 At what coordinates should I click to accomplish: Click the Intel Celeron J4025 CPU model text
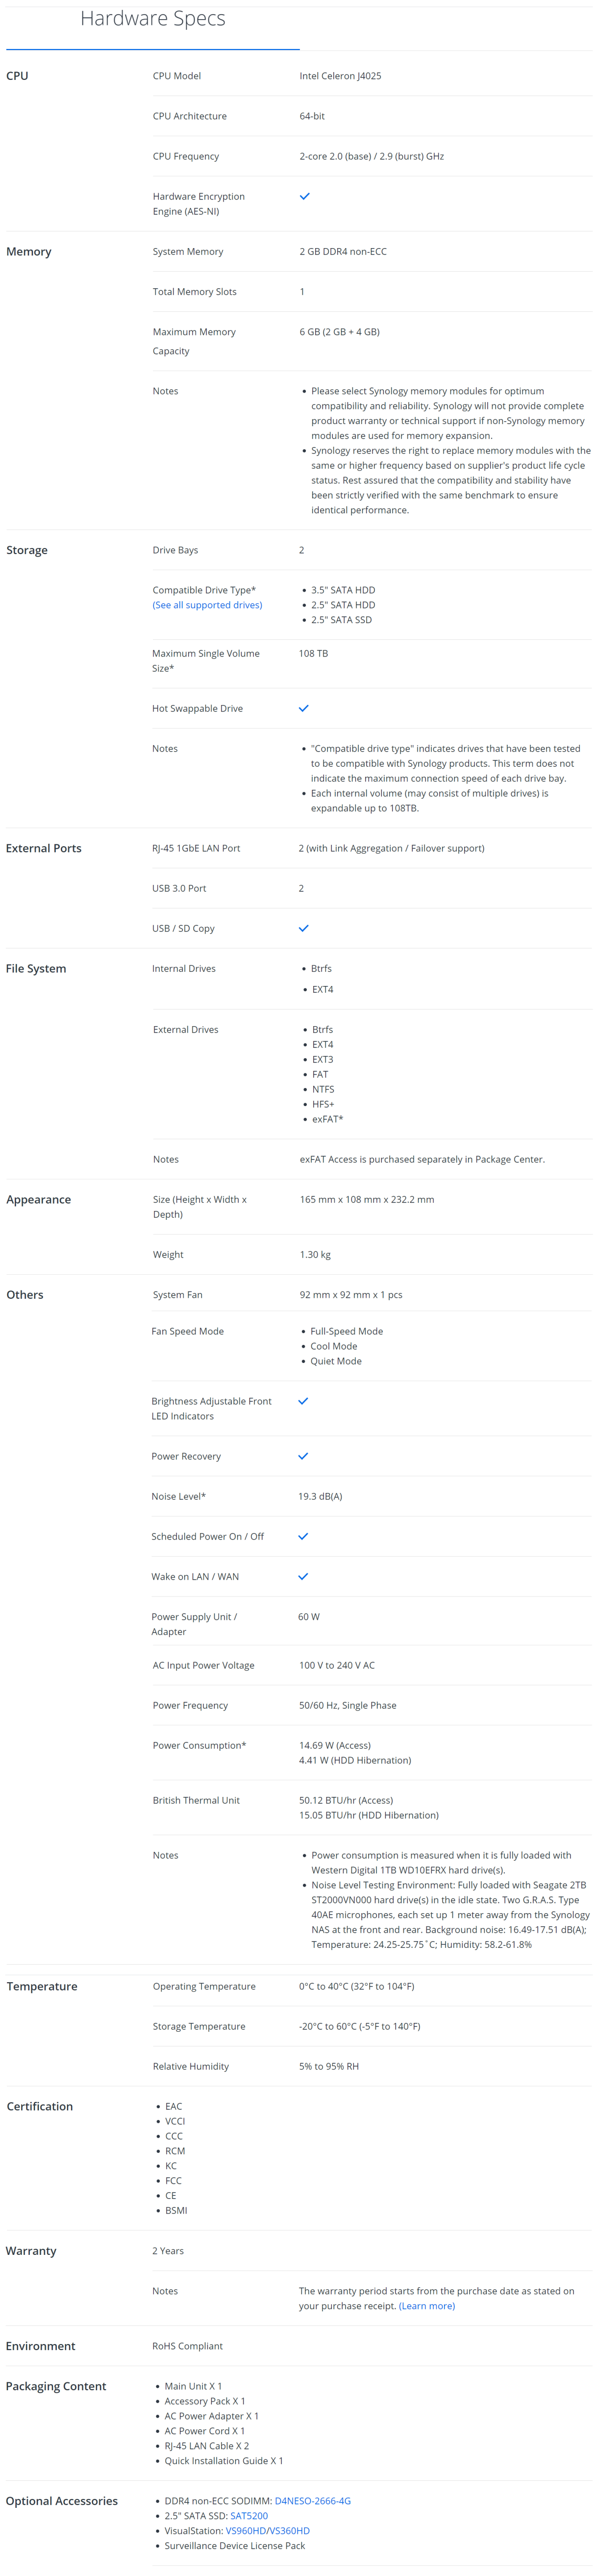[x=340, y=76]
